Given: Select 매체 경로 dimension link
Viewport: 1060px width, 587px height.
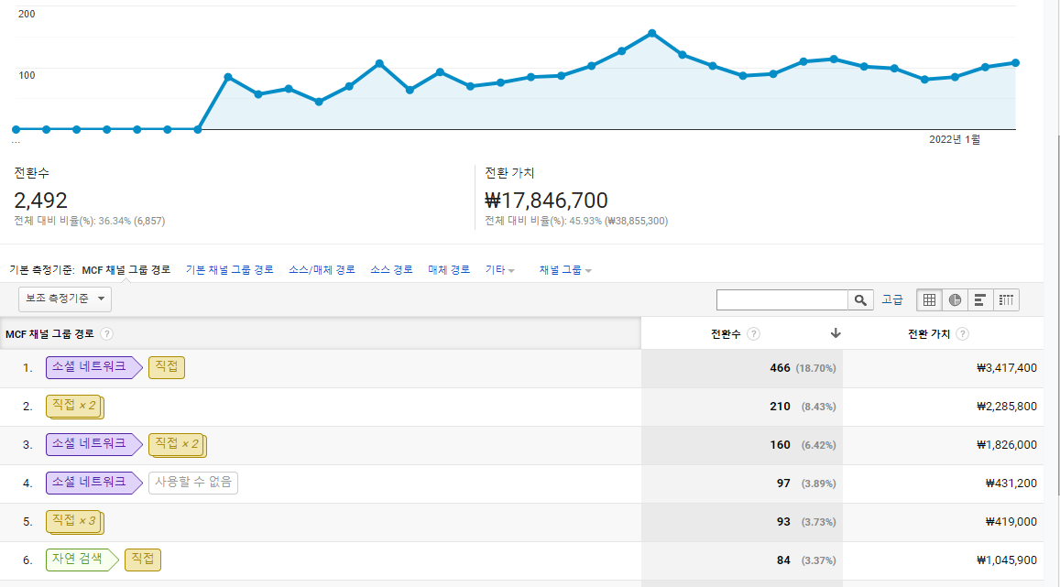Looking at the screenshot, I should click(x=449, y=269).
